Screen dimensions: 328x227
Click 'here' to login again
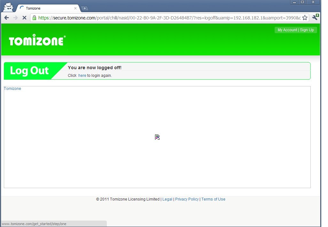pyautogui.click(x=82, y=76)
